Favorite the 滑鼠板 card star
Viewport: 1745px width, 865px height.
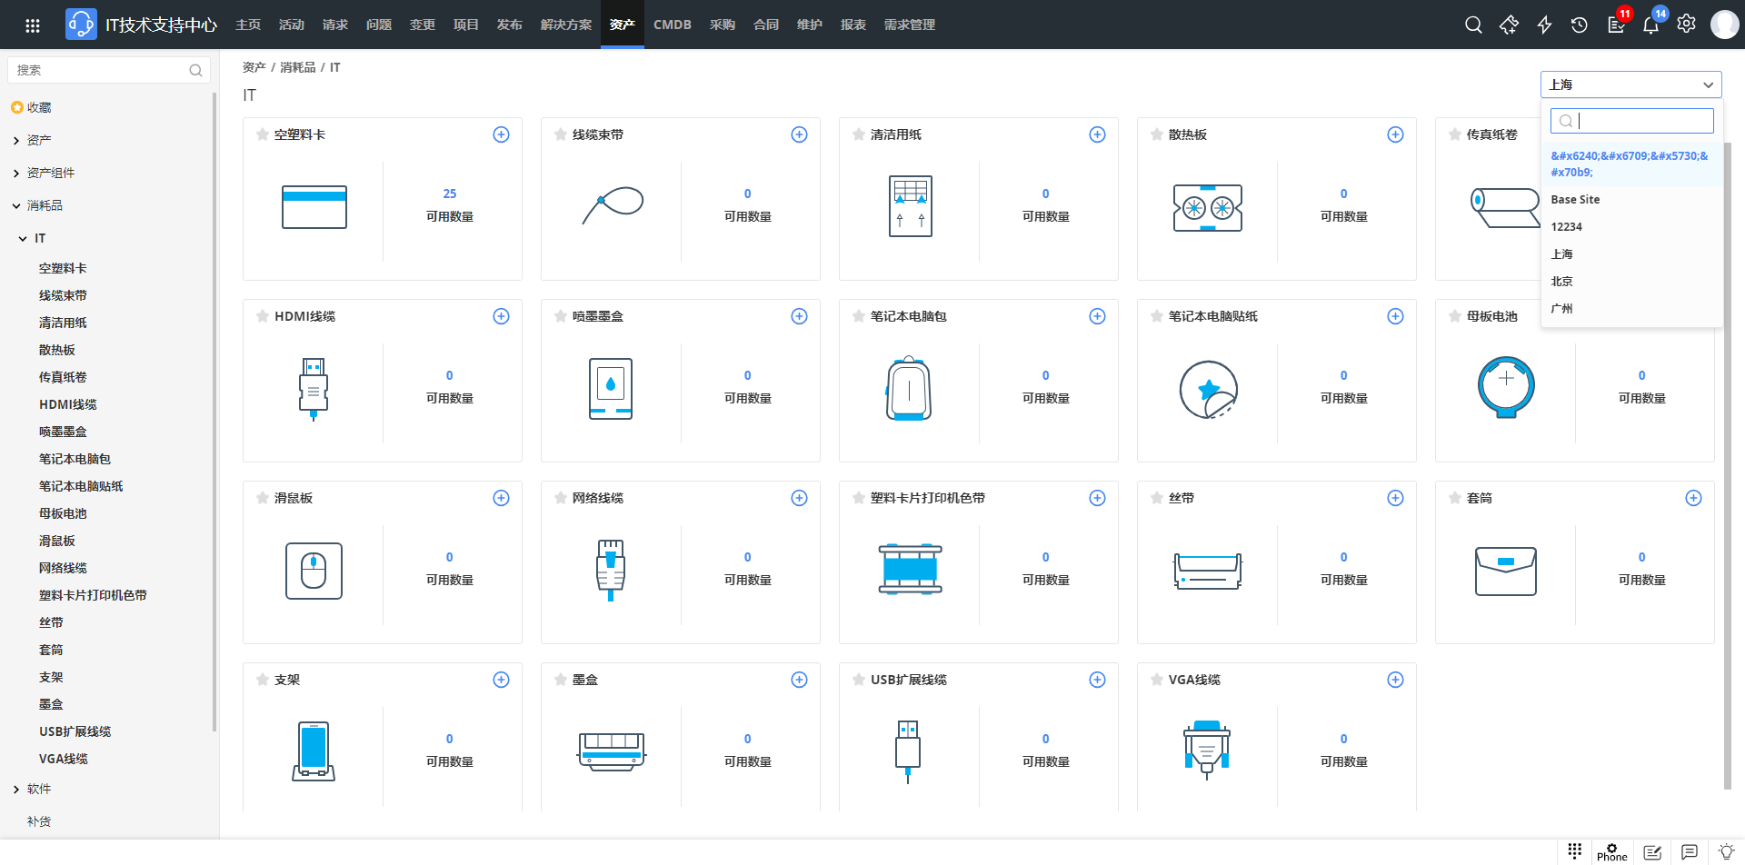click(x=263, y=498)
